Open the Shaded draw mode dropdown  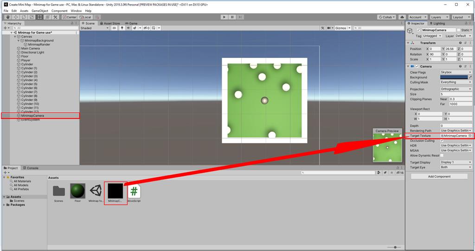(95, 28)
